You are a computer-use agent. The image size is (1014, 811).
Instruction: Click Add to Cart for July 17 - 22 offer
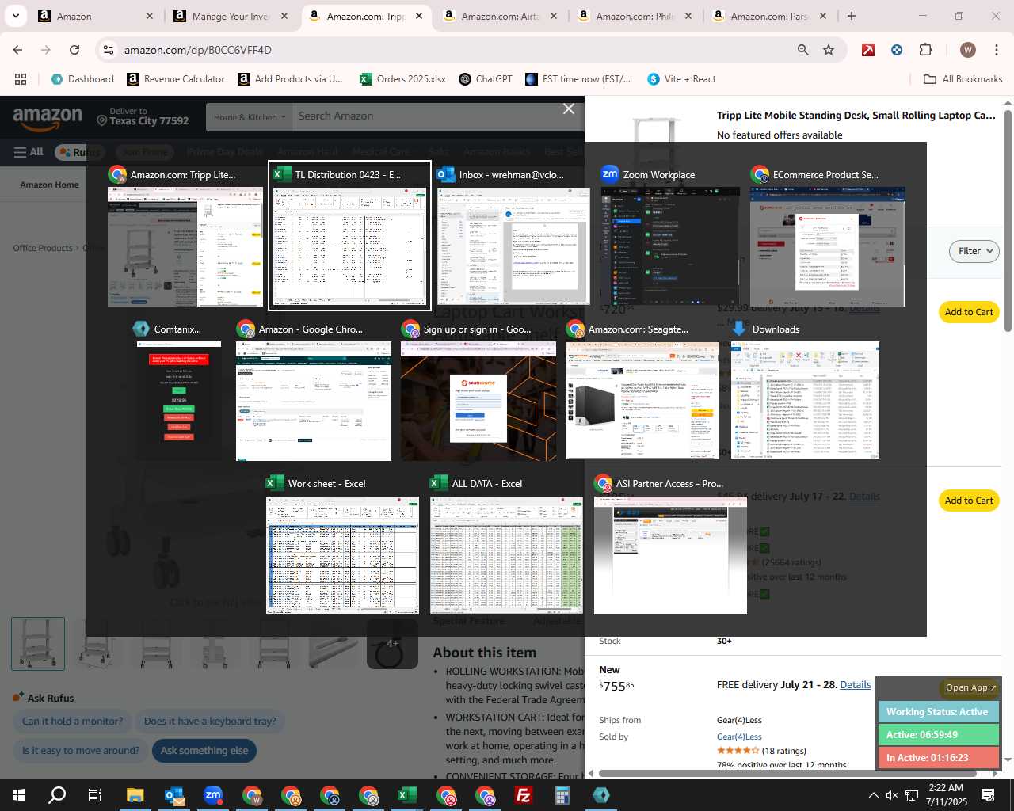[968, 501]
